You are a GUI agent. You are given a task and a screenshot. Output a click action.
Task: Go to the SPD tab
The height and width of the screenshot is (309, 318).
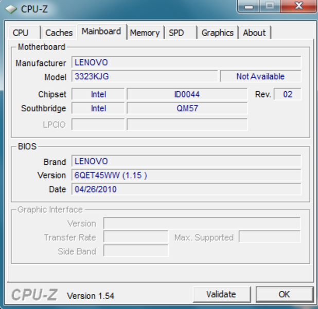[180, 32]
